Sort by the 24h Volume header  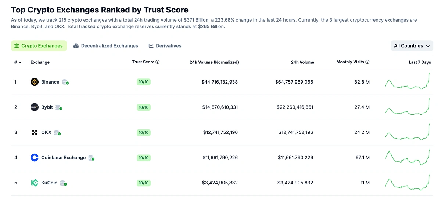point(302,62)
